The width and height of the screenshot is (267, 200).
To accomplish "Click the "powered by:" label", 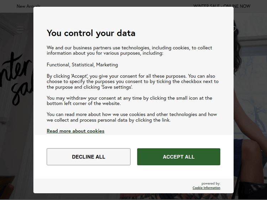I will 211,184.
